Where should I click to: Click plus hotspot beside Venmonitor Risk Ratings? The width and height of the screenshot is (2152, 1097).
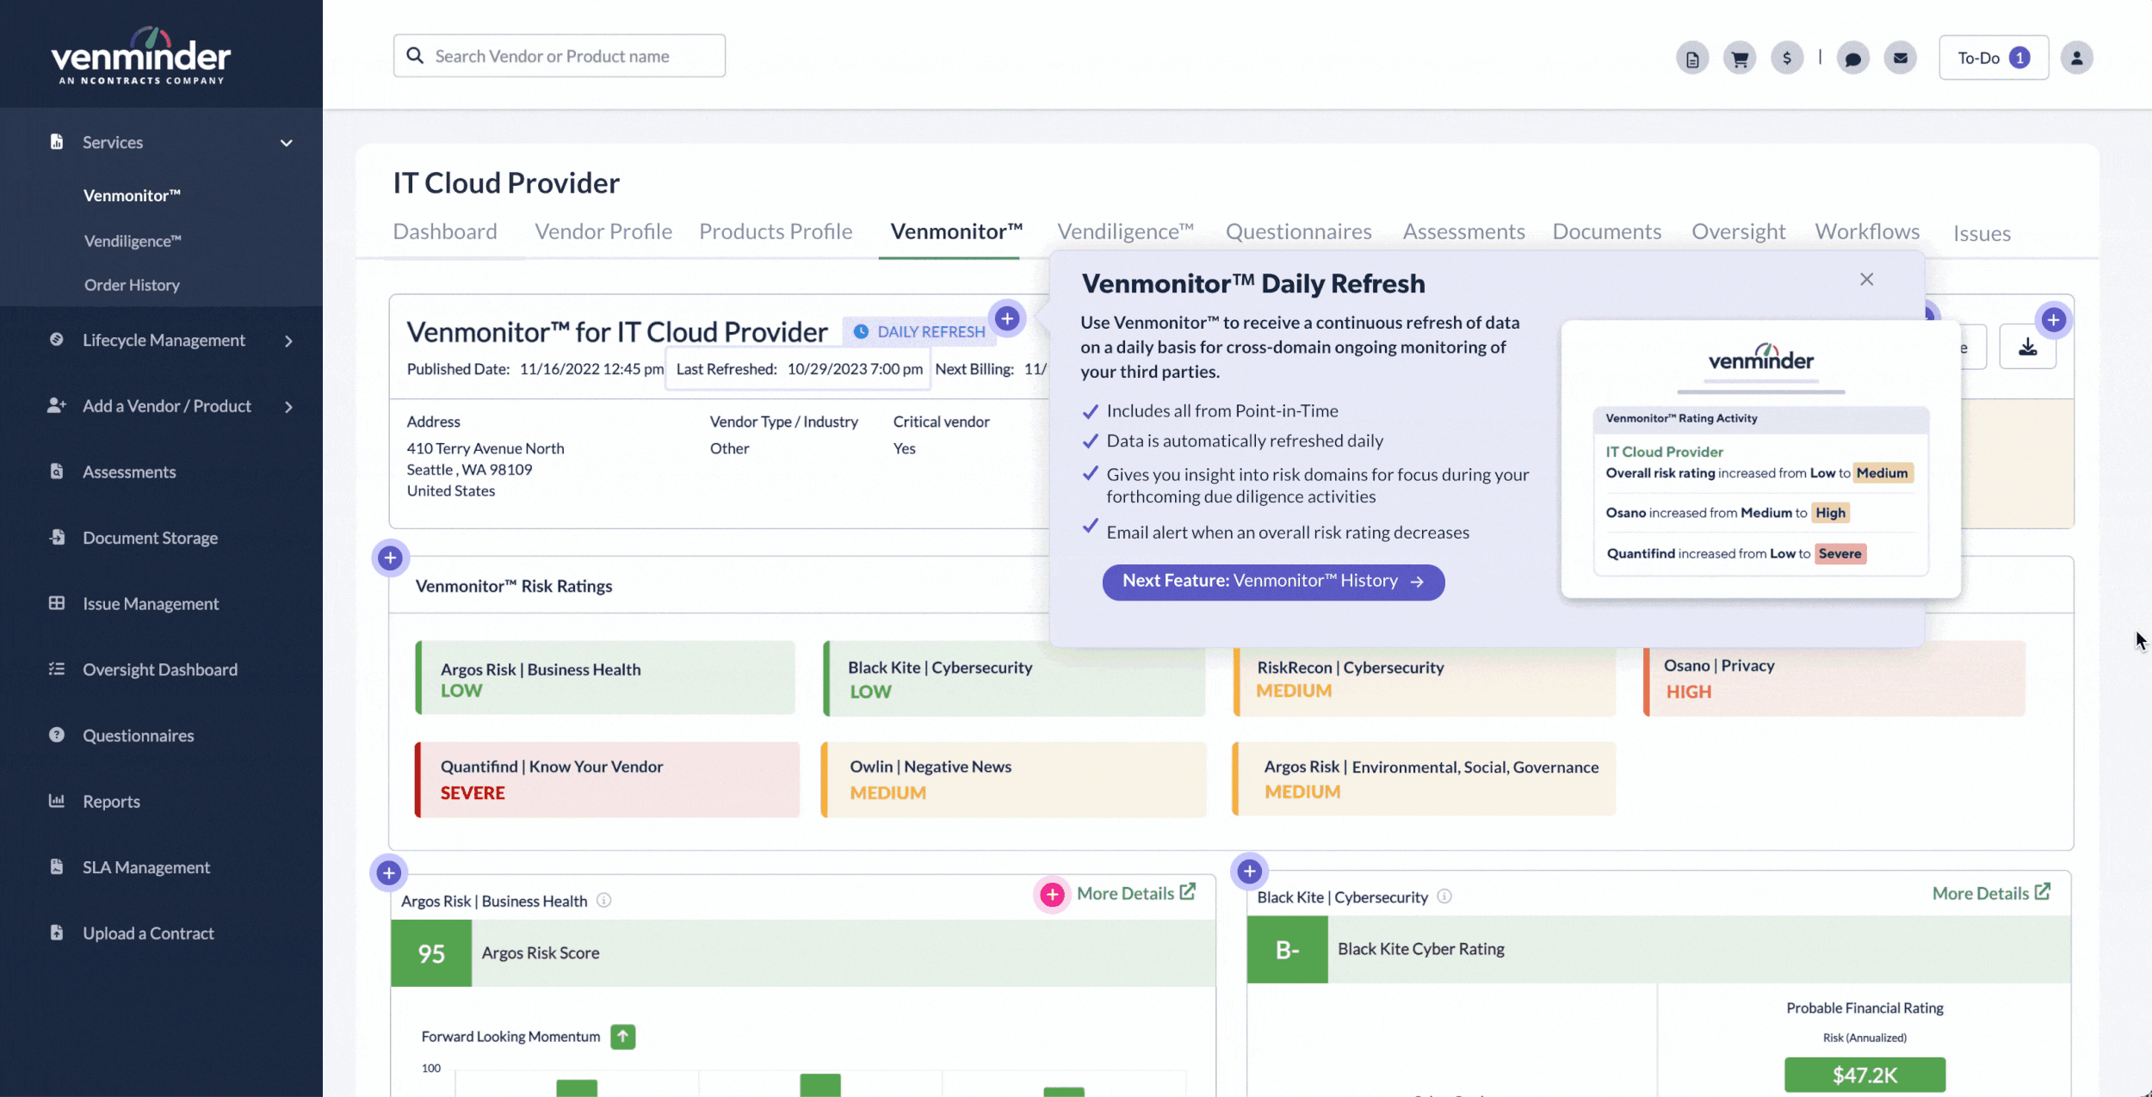tap(390, 558)
